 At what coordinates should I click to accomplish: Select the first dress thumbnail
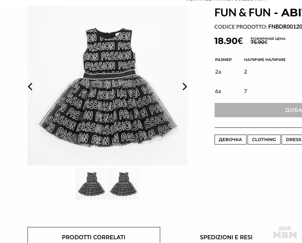click(x=91, y=184)
